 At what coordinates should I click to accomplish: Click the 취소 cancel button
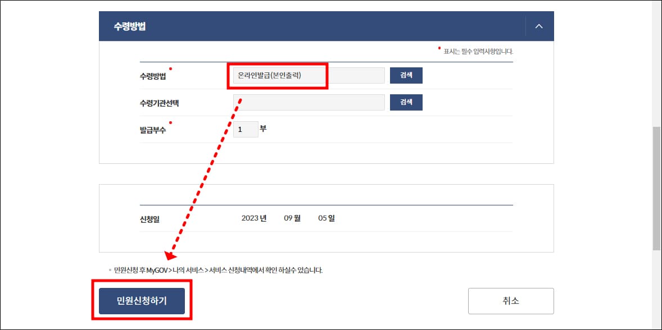click(510, 301)
